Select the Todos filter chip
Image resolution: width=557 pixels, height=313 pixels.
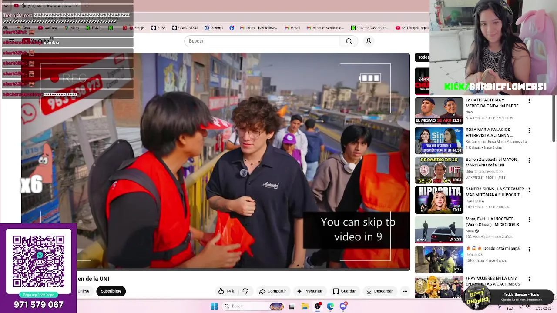423,57
